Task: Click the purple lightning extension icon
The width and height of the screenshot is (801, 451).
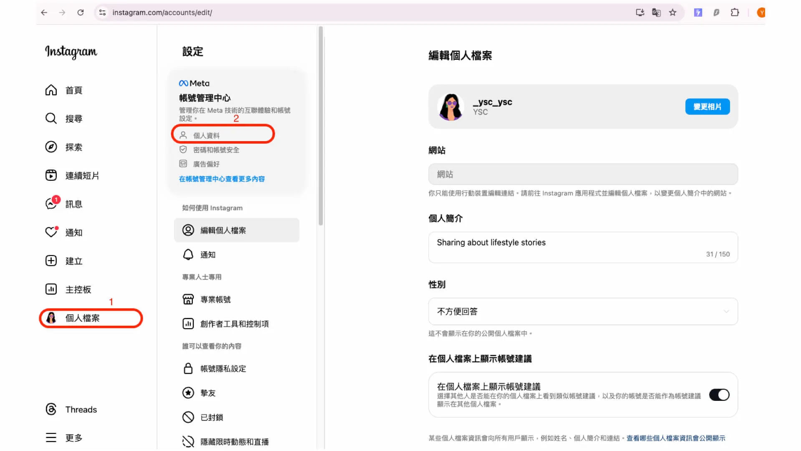Action: pyautogui.click(x=698, y=13)
